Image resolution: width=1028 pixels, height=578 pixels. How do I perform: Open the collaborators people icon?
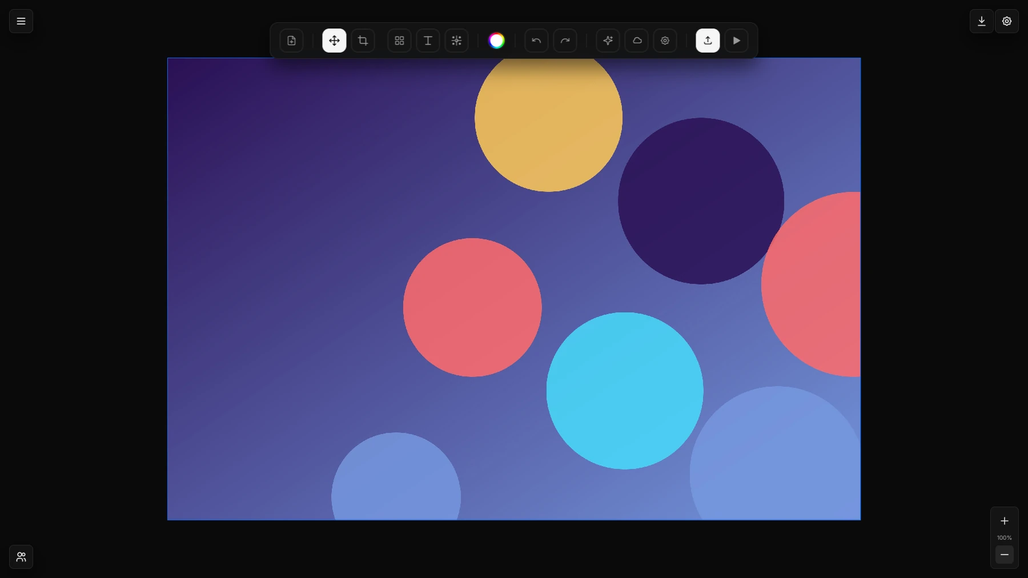[21, 557]
